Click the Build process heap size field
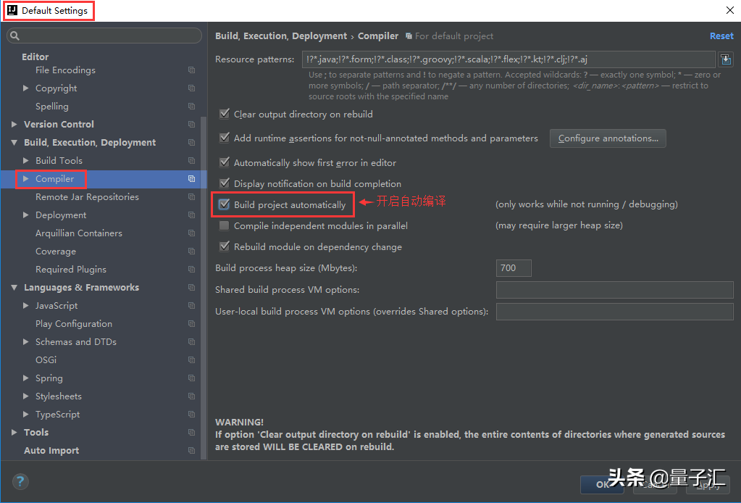This screenshot has width=741, height=503. 513,267
